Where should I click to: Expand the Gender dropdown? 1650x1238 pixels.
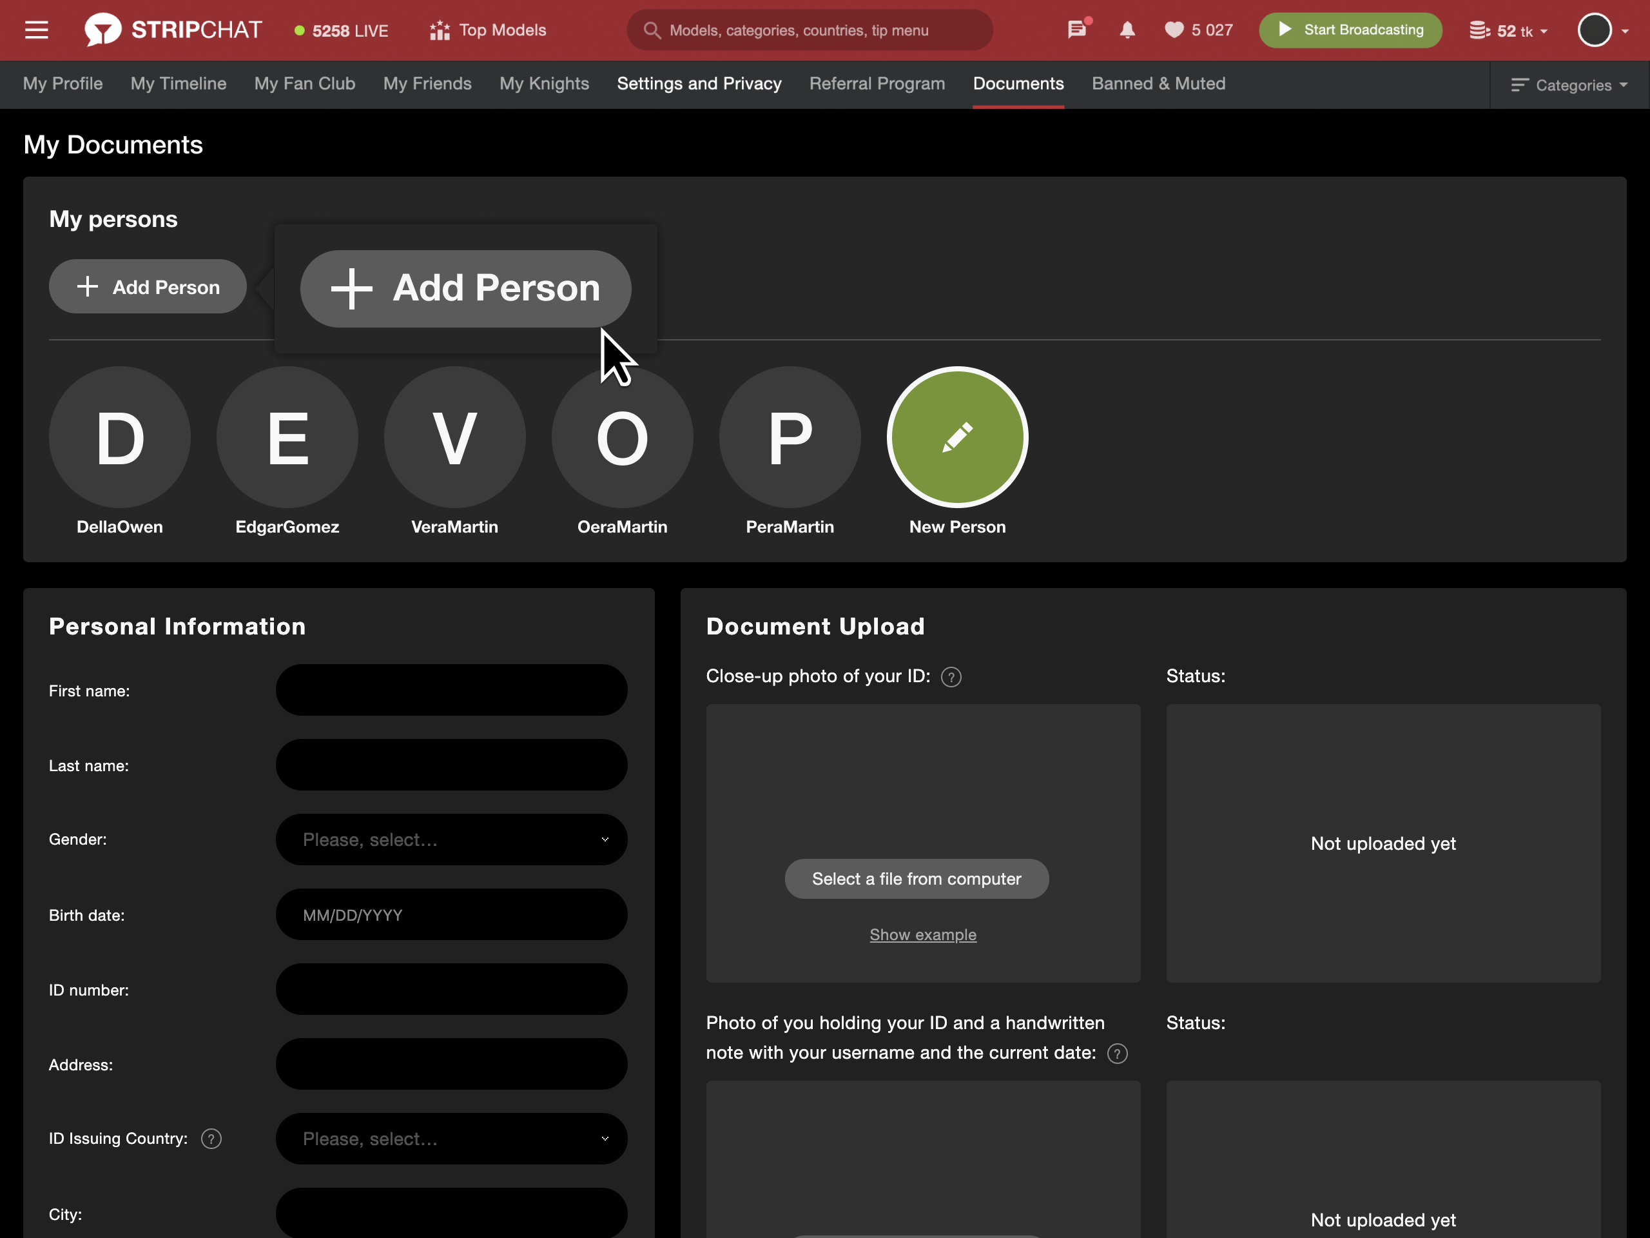(x=451, y=840)
